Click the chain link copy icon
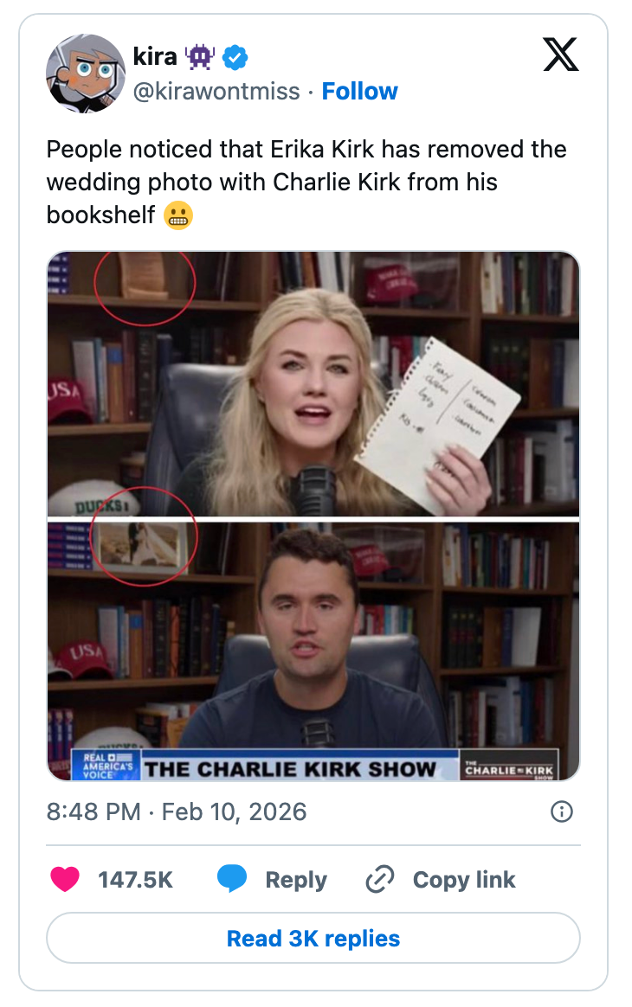This screenshot has height=1007, width=632. (x=379, y=879)
